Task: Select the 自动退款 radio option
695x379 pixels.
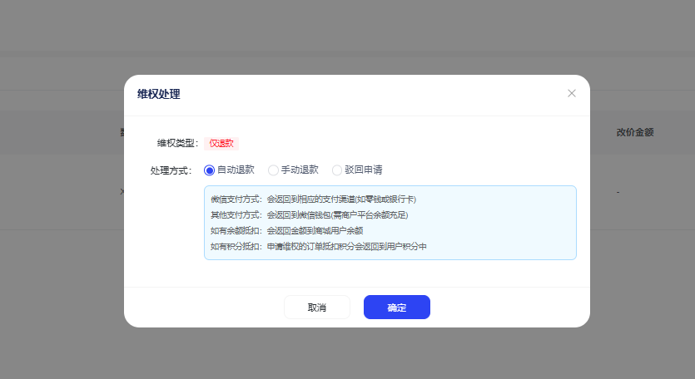Action: pyautogui.click(x=210, y=170)
